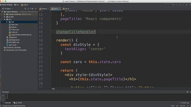Open the TODO tool window tab

(x=18, y=103)
